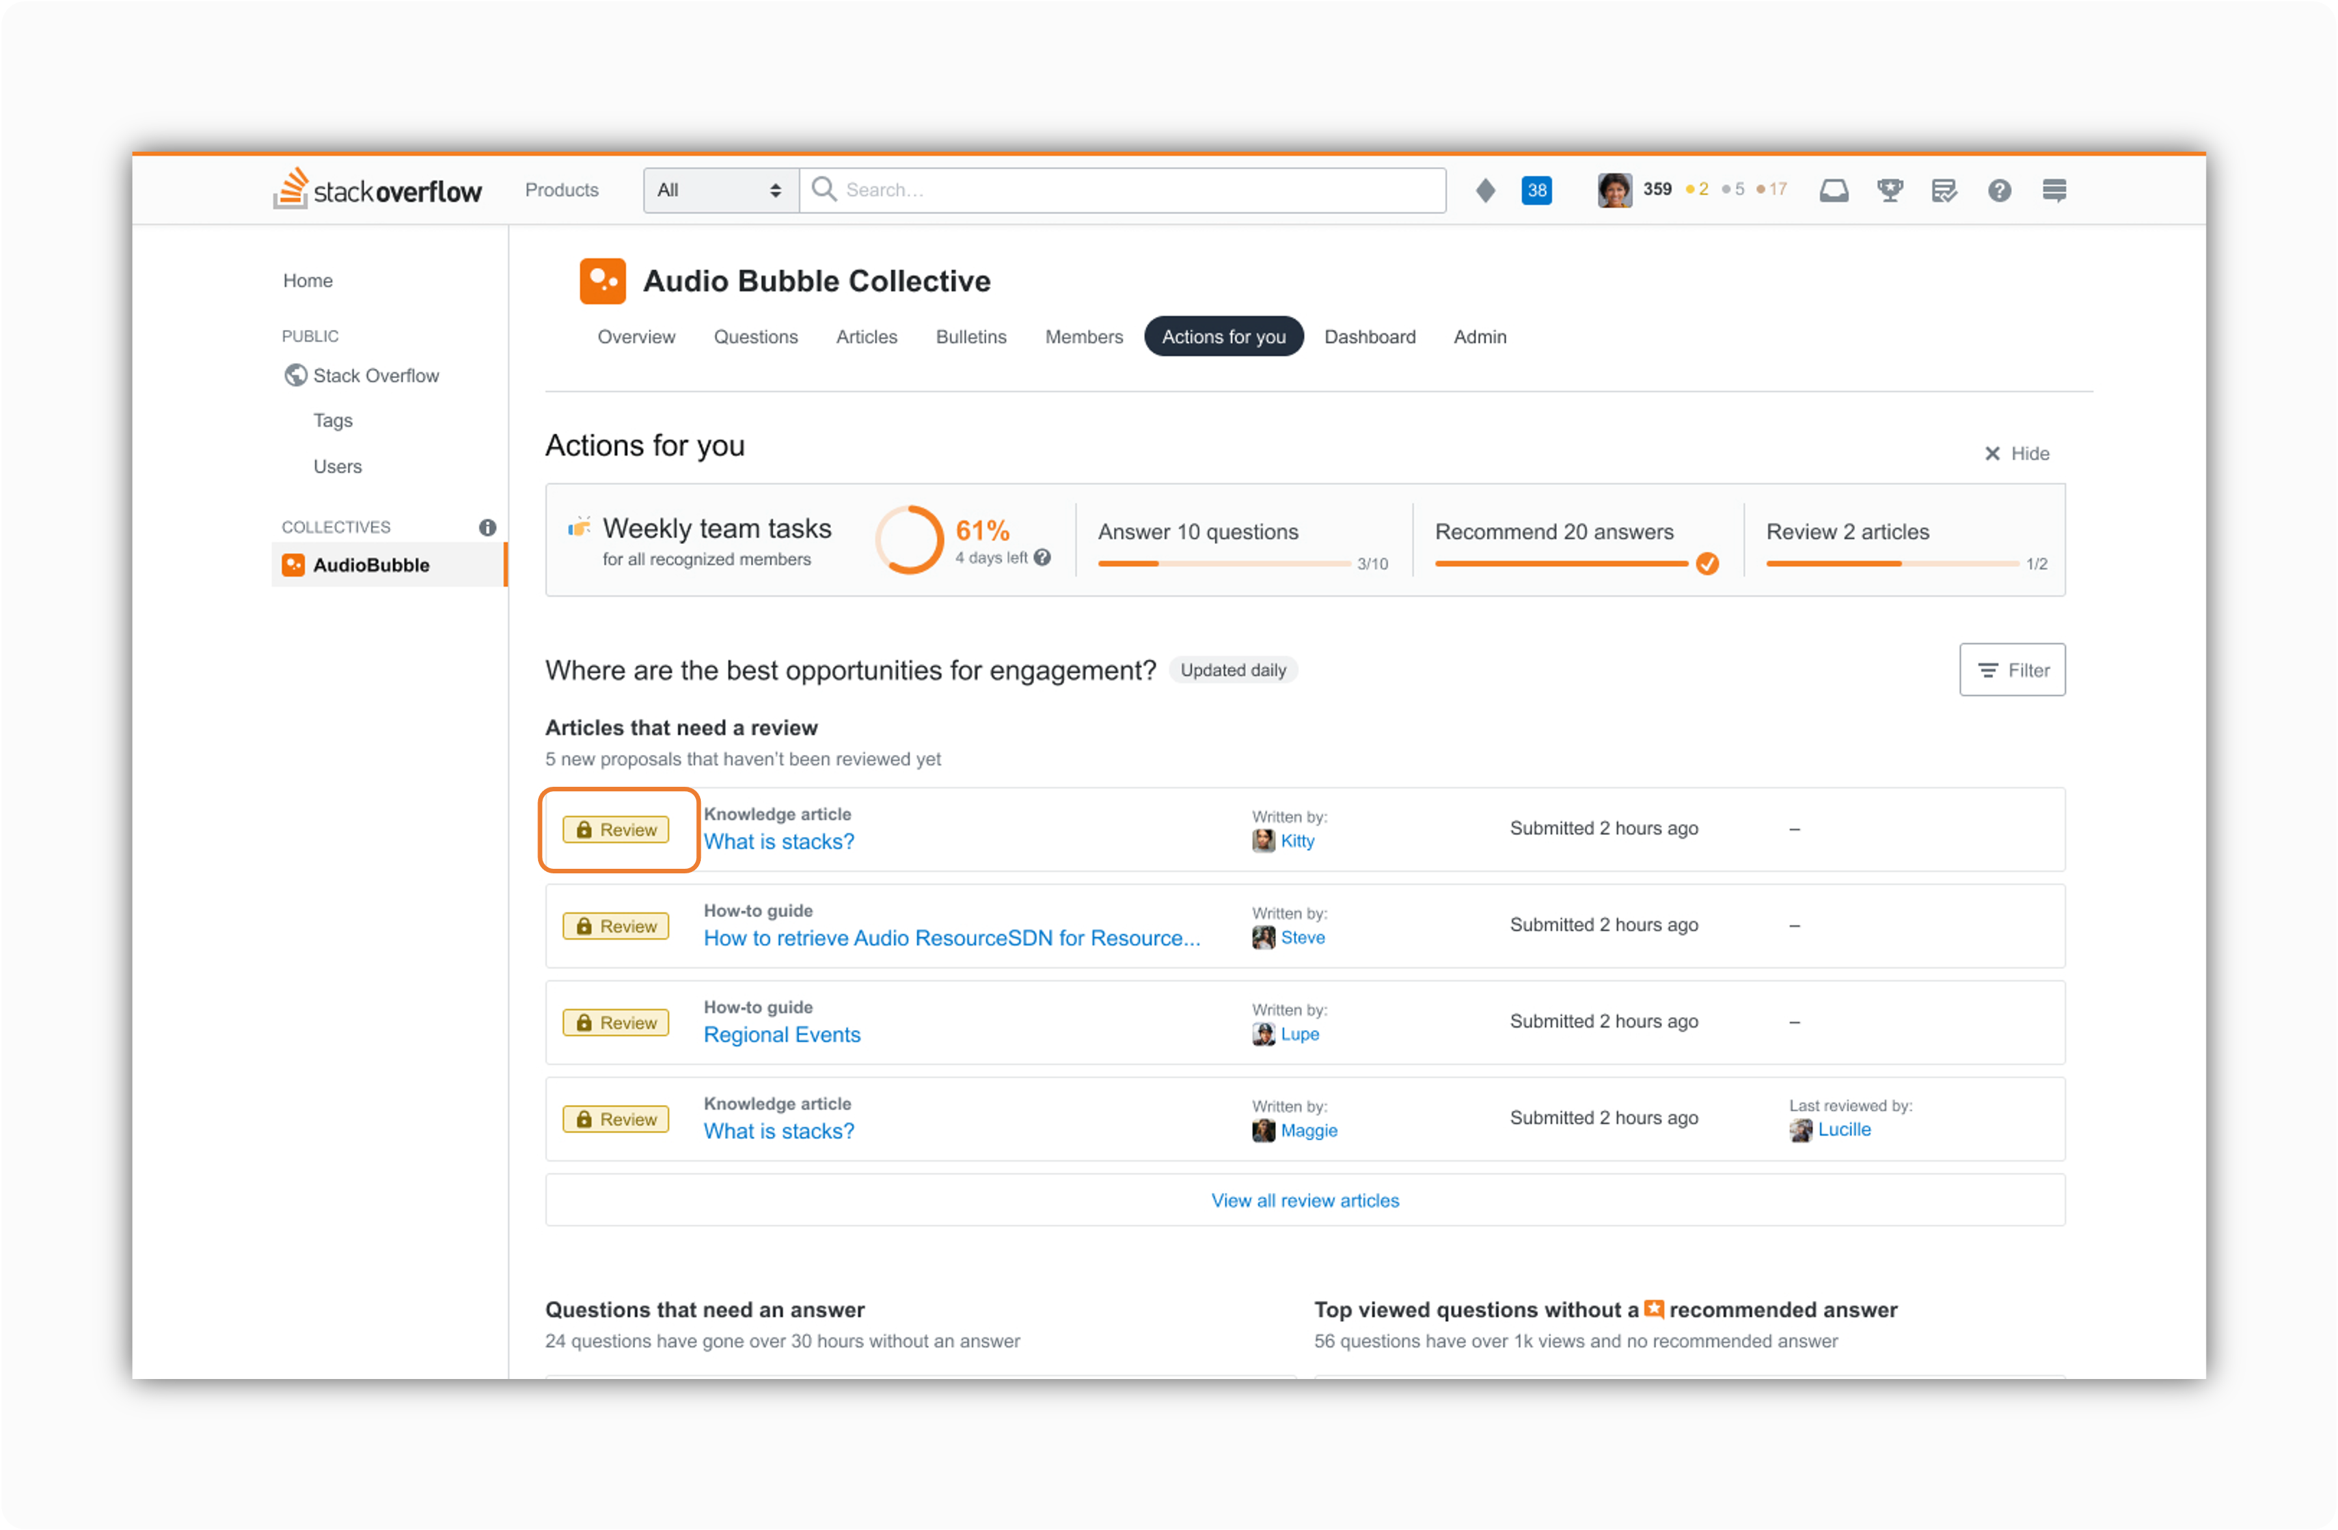
Task: Switch to the Bulletins tab
Action: point(971,337)
